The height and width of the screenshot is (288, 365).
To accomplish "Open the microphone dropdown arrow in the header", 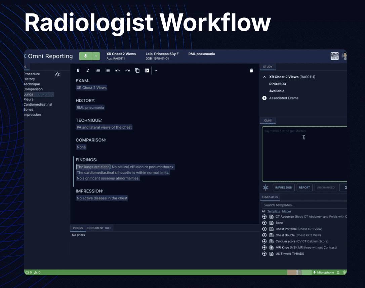I will pyautogui.click(x=96, y=55).
